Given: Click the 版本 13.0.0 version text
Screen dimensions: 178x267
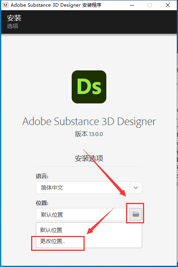Looking at the screenshot, I should (x=89, y=134).
